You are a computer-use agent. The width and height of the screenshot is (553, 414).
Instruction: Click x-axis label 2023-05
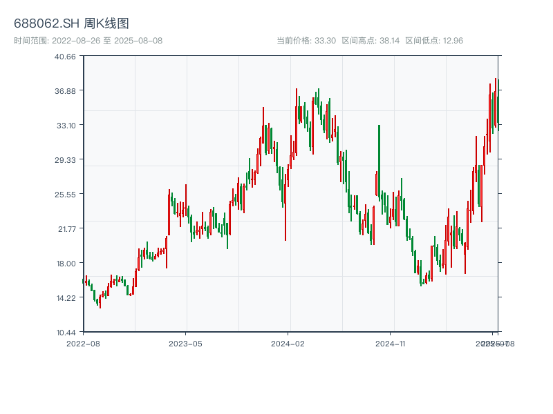[x=185, y=344]
